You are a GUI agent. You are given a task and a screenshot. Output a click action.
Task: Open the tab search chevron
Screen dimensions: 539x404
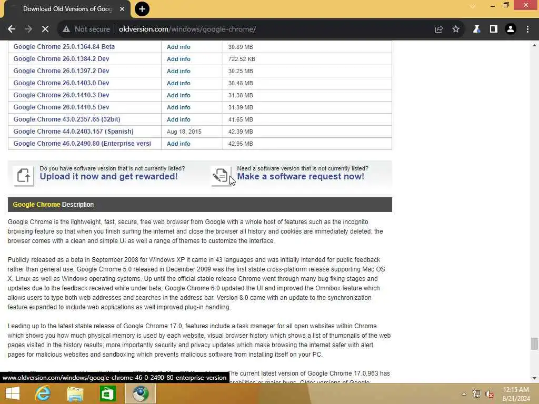pyautogui.click(x=473, y=6)
